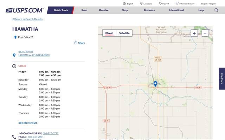Click the US 75 road label on map
This screenshot has width=225, height=140.
click(106, 121)
